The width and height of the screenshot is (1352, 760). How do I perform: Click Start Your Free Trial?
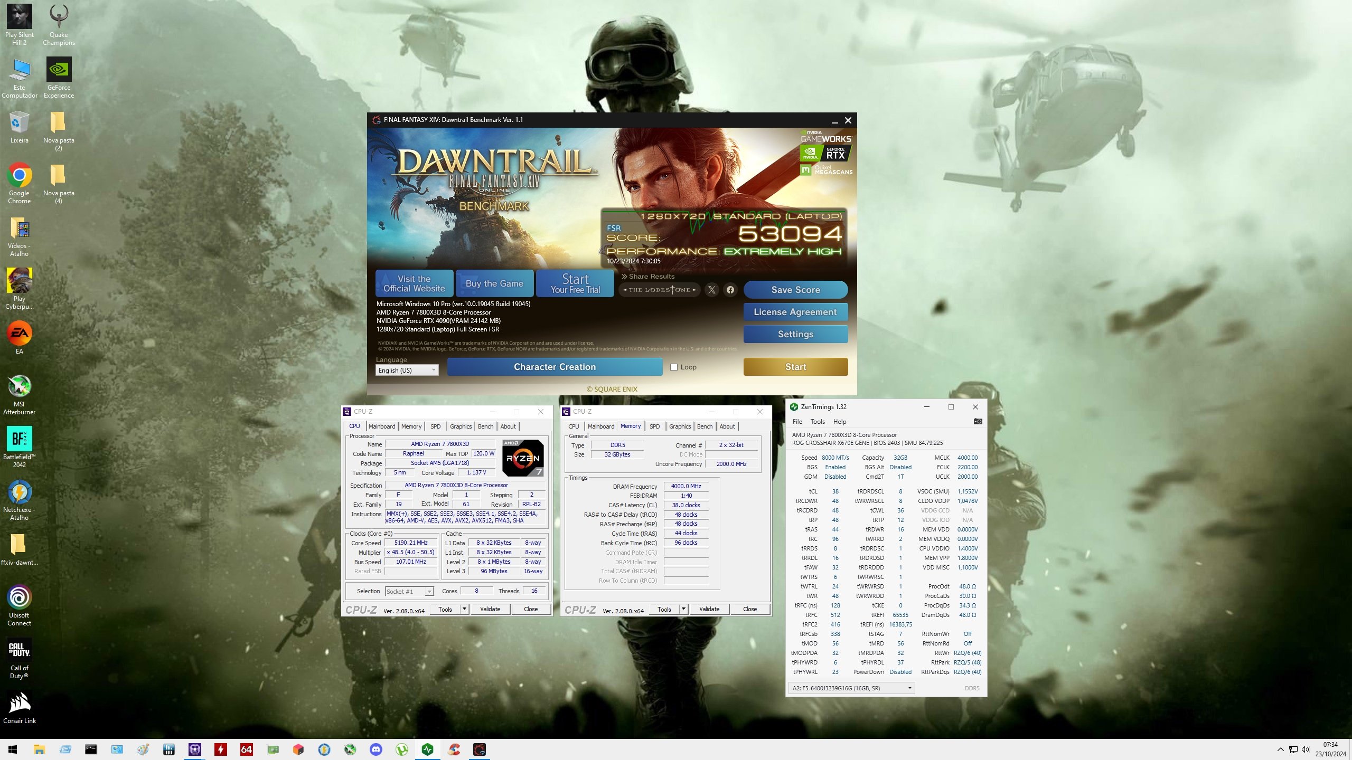click(575, 284)
